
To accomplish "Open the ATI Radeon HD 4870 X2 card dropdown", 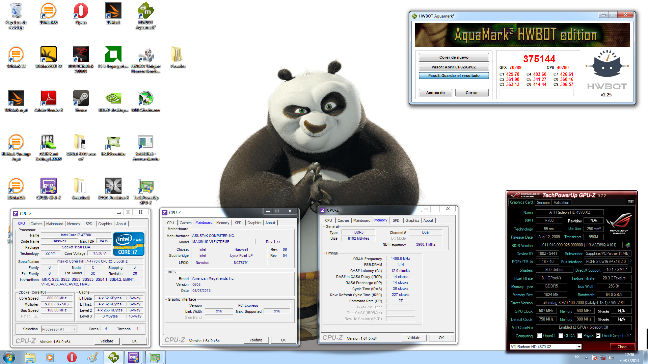I will tap(545, 346).
